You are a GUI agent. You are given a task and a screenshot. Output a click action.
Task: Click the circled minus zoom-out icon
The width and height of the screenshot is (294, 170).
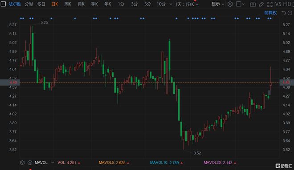(290, 13)
